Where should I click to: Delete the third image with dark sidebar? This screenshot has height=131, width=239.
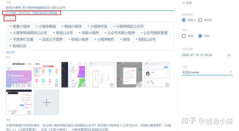(x=84, y=85)
